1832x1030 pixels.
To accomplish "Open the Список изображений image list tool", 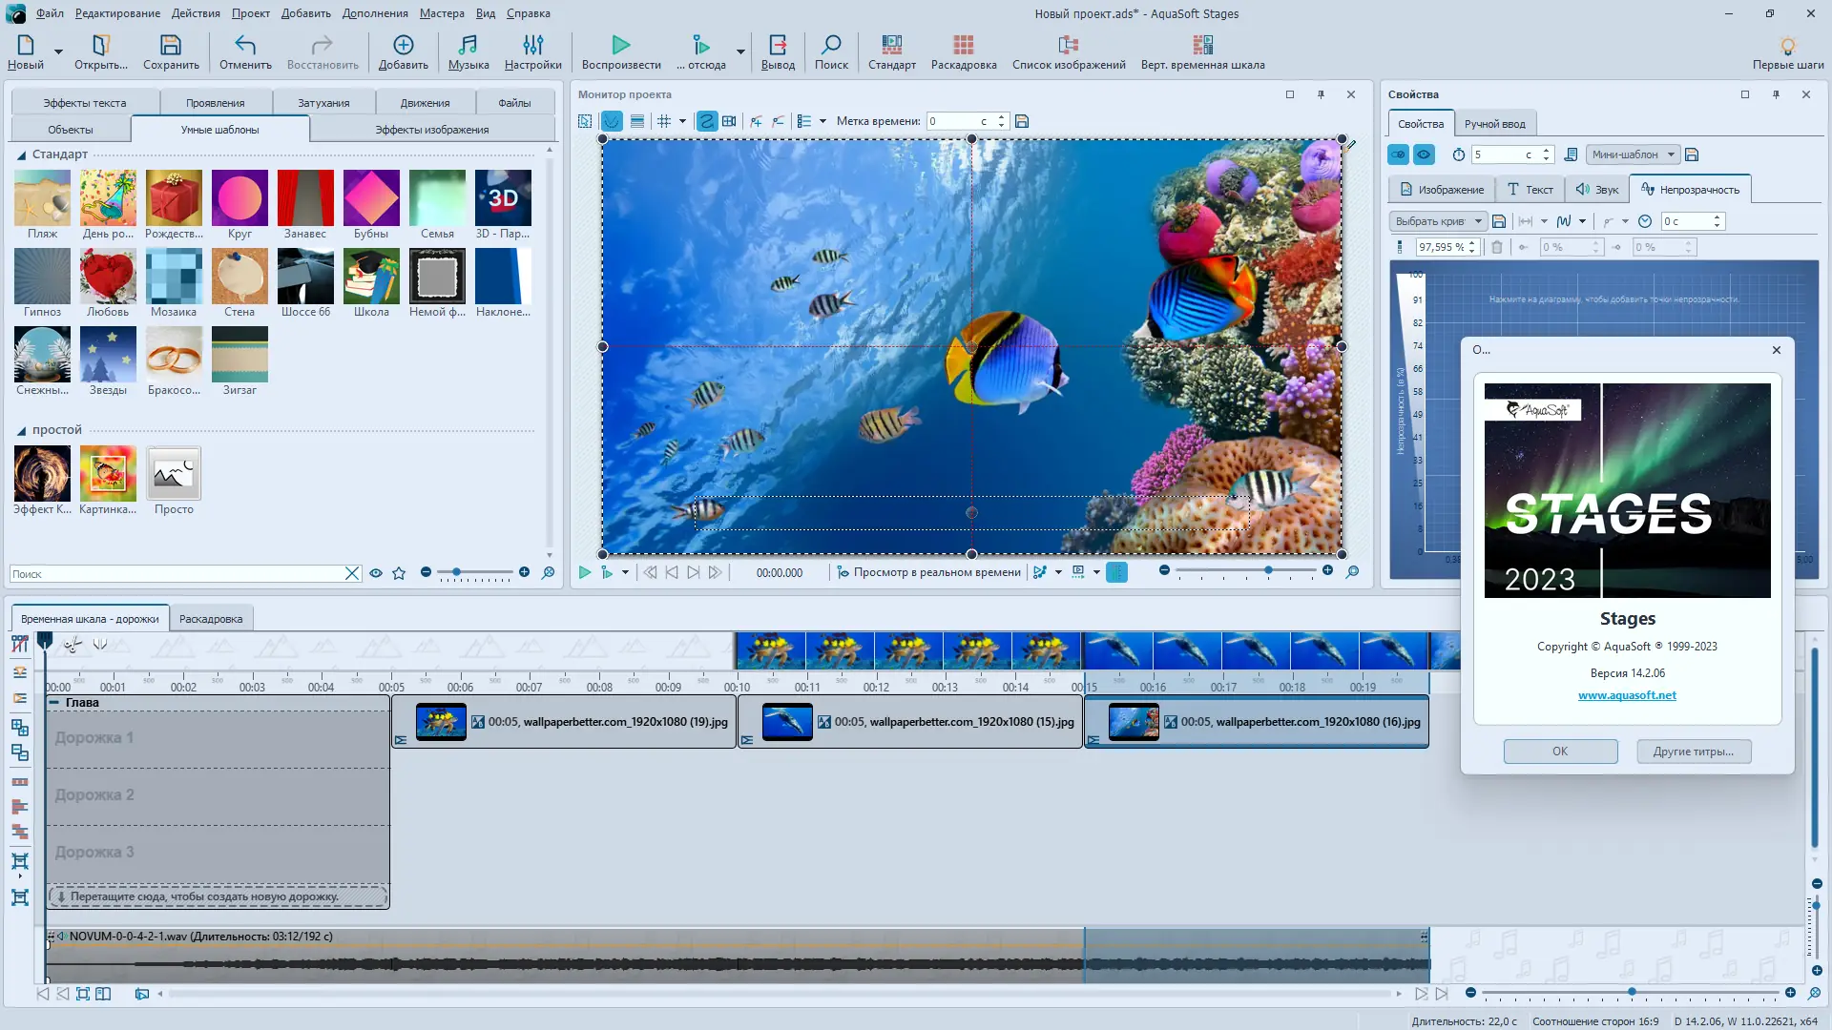I will click(1068, 52).
